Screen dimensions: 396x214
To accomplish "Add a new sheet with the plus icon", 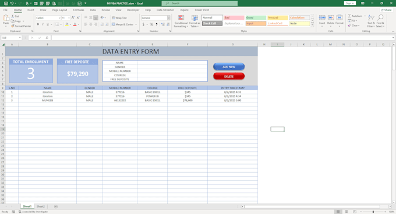I will [x=56, y=206].
